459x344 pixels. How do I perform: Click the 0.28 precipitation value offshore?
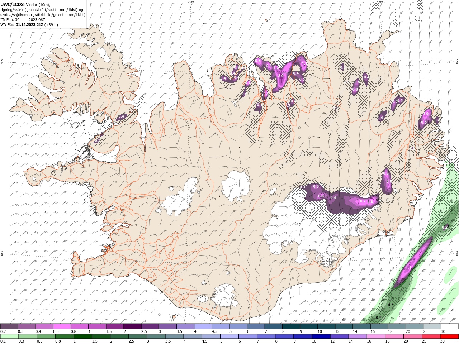(445, 227)
